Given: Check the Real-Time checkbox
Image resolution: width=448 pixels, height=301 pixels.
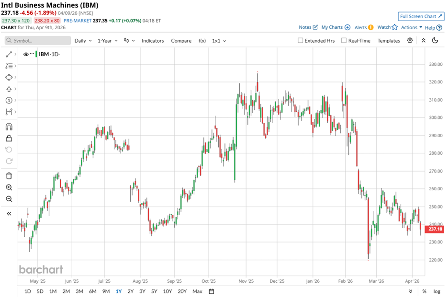Looking at the screenshot, I should pos(344,41).
